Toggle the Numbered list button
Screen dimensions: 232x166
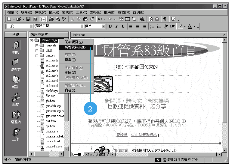click(152, 26)
